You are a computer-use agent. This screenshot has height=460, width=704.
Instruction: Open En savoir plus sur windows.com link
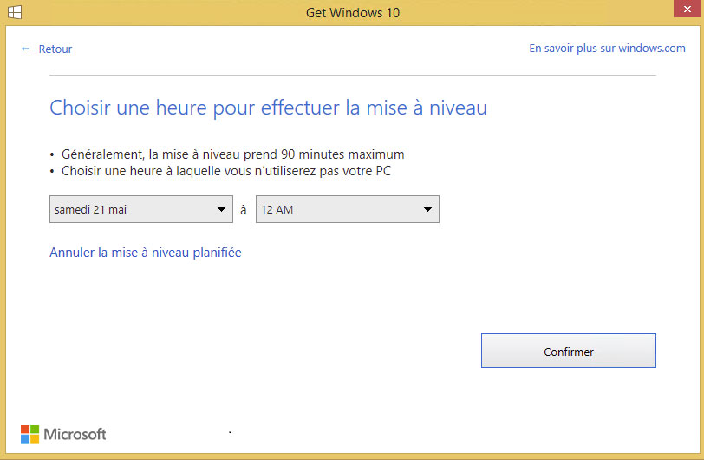[x=607, y=48]
